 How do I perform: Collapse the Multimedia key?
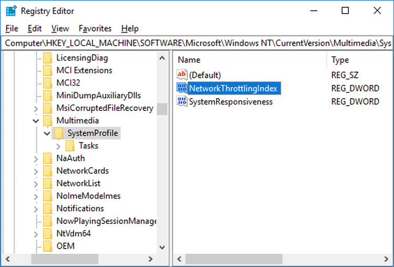pyautogui.click(x=36, y=121)
